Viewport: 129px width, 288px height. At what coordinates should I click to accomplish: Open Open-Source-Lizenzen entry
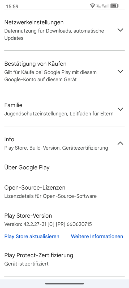[x=50, y=191]
